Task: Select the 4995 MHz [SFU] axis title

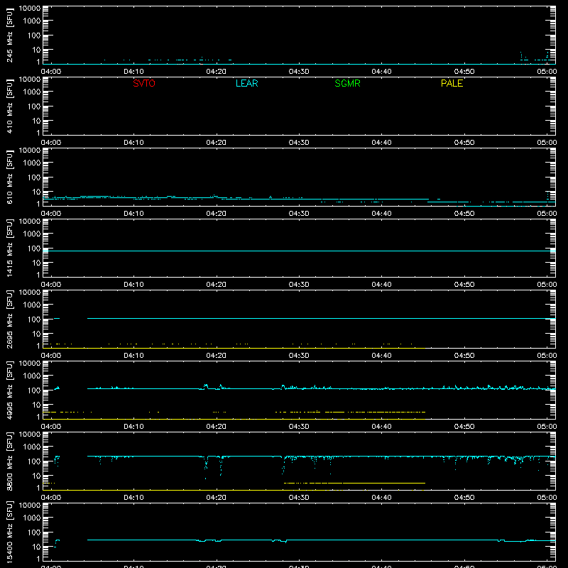Action: (10, 390)
